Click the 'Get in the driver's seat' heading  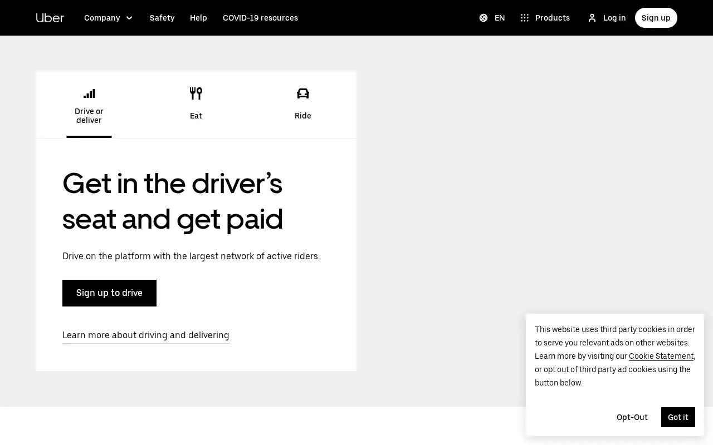[173, 201]
